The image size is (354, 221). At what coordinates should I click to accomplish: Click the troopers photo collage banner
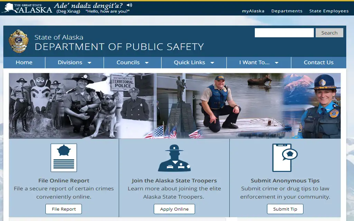(x=175, y=106)
